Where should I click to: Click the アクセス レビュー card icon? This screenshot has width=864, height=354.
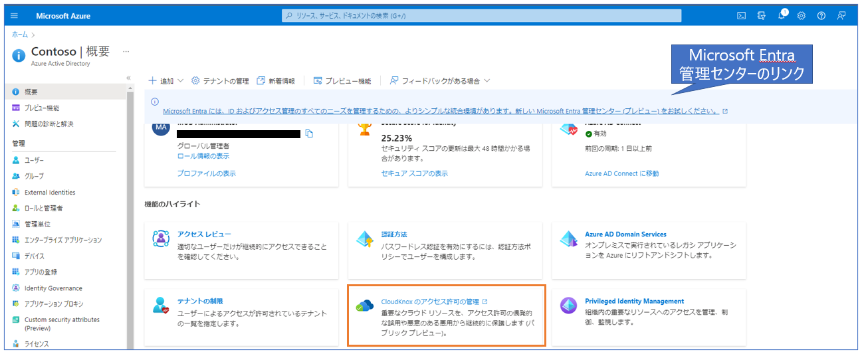[x=161, y=239]
